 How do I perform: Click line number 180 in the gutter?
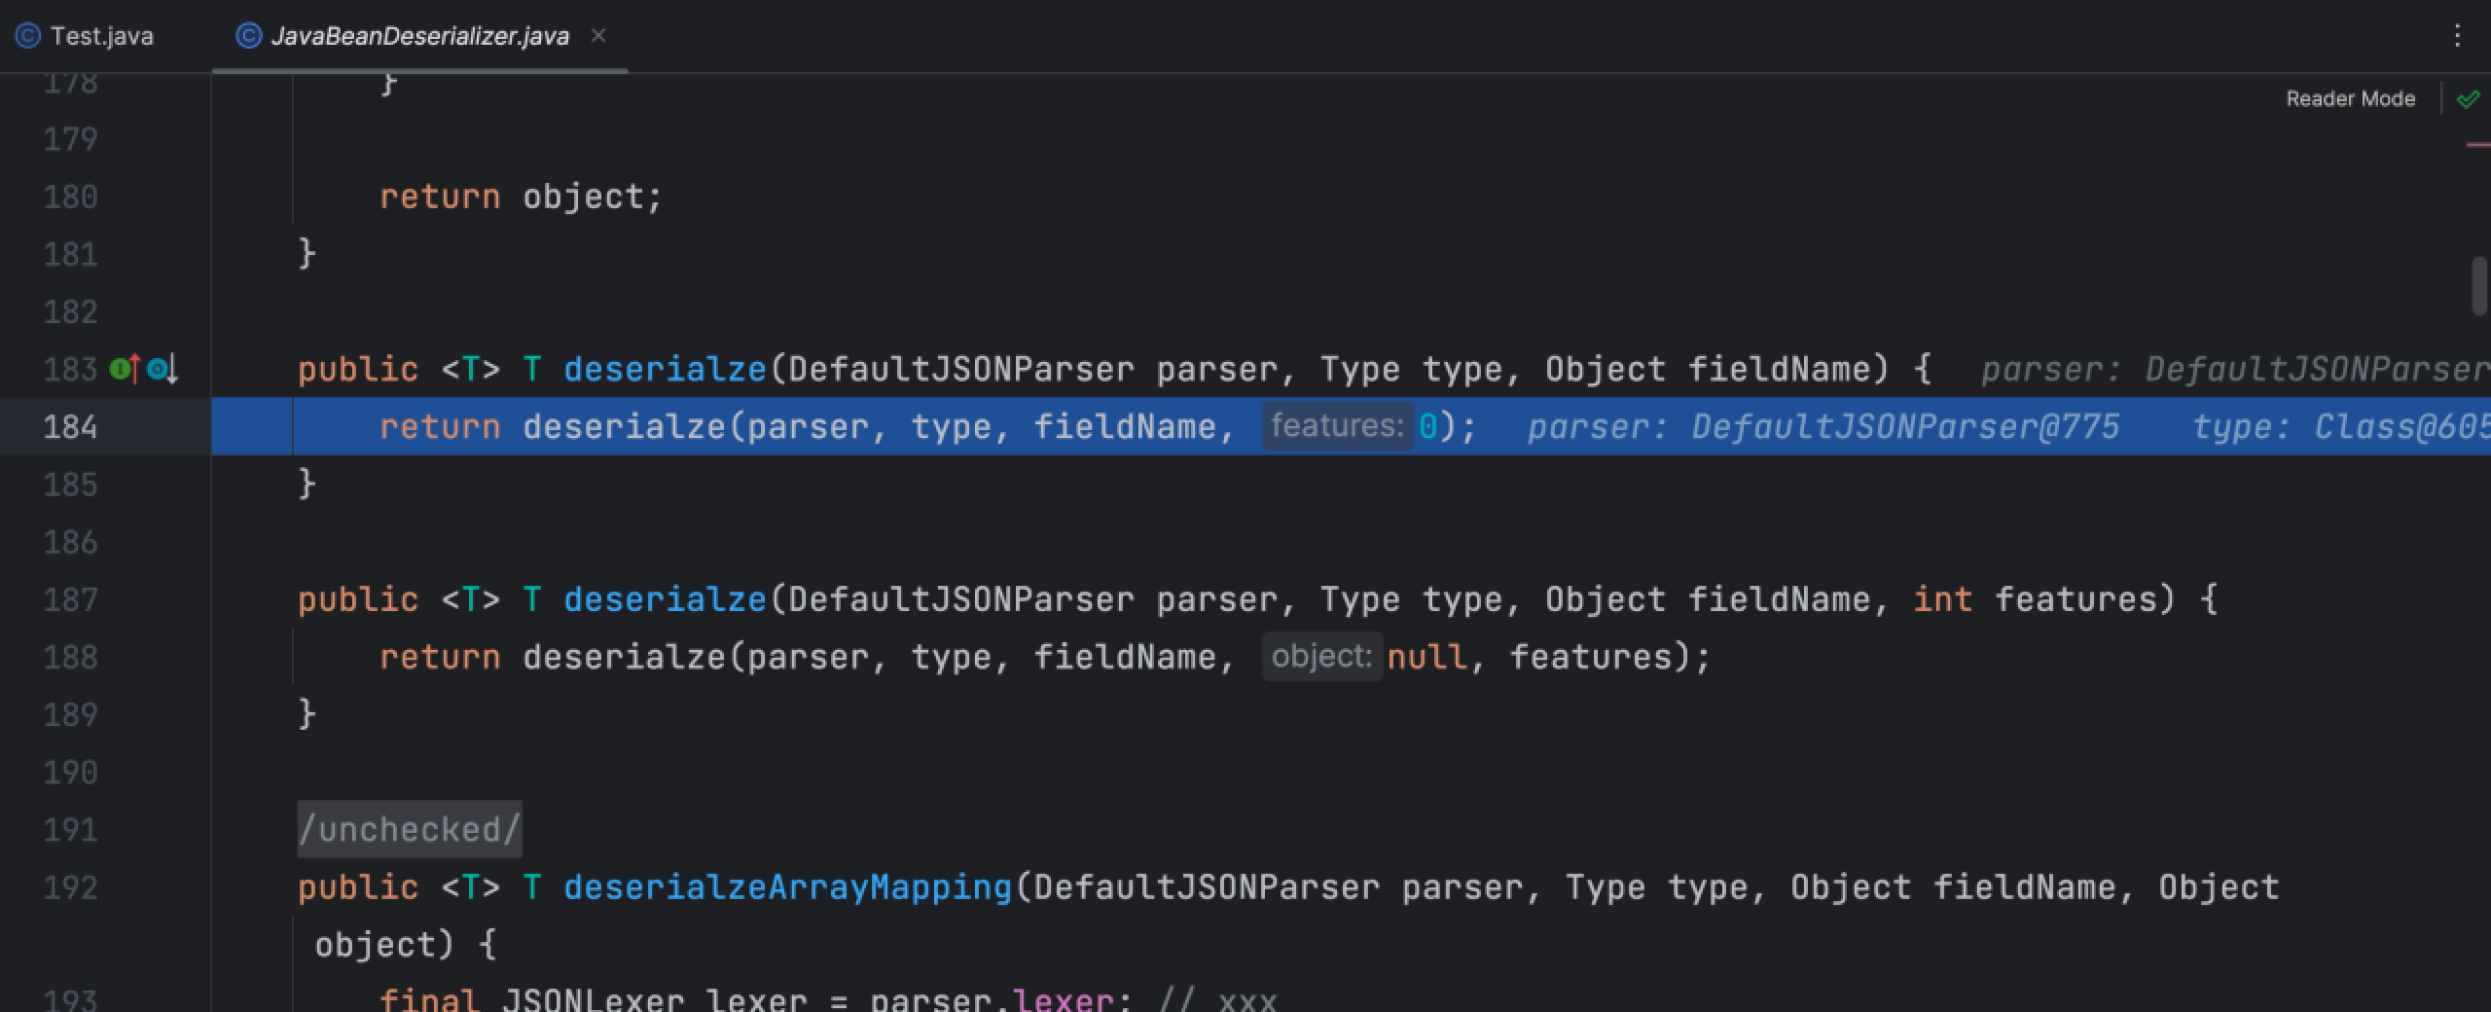[70, 197]
